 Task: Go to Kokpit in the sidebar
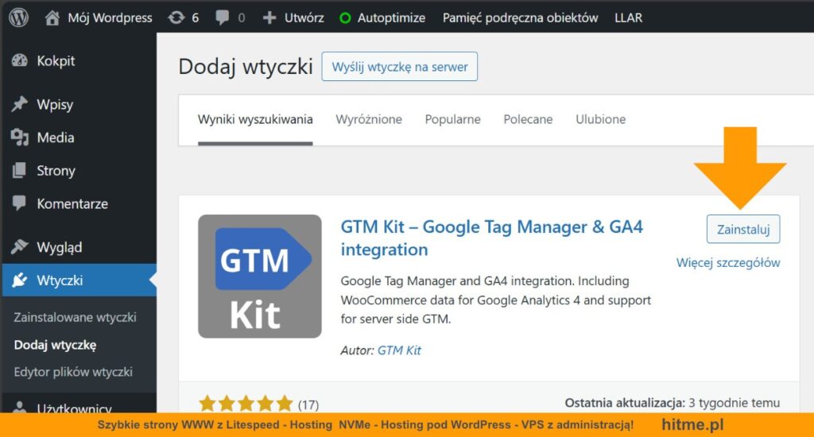point(56,60)
